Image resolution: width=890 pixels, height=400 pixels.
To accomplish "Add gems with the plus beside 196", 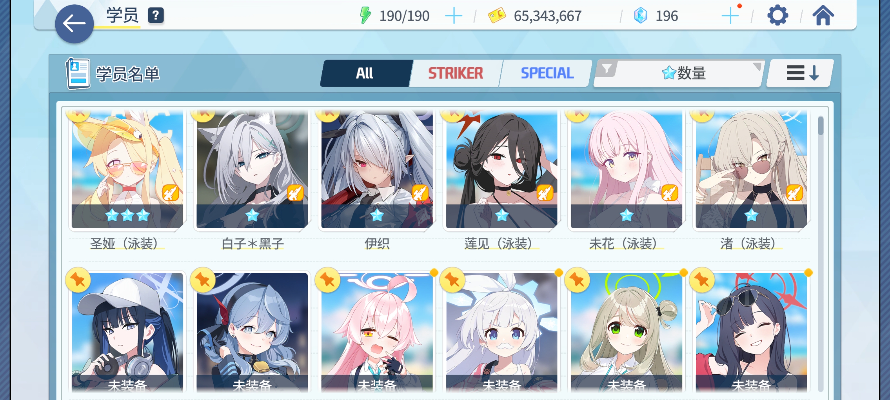I will pyautogui.click(x=730, y=16).
